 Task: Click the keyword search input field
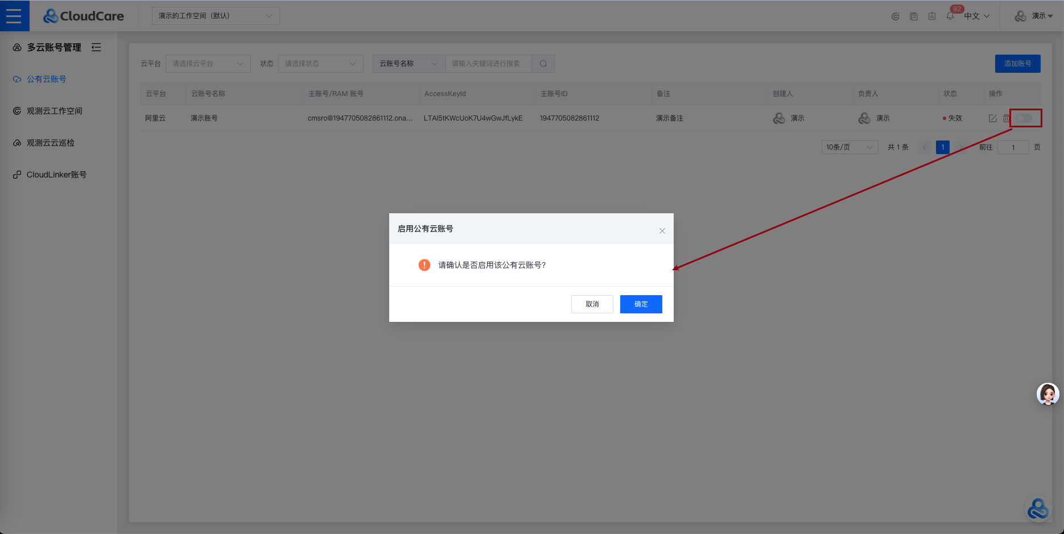[x=488, y=64]
